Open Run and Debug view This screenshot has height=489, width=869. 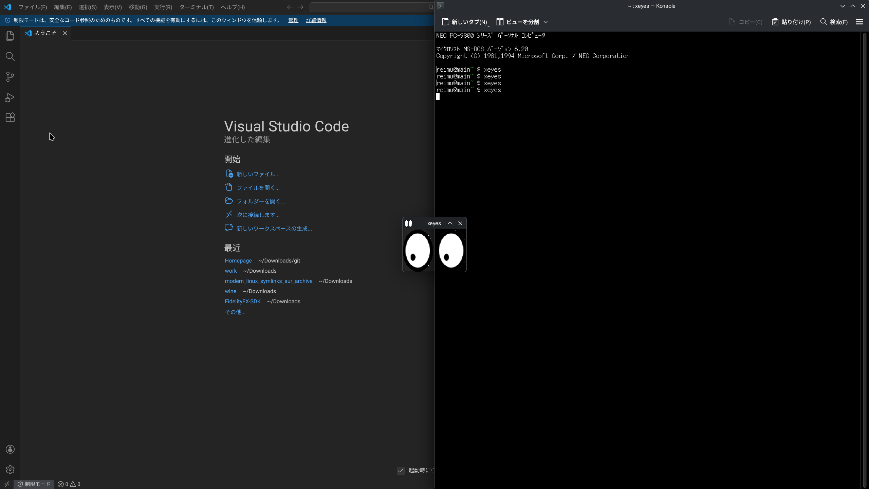(10, 98)
